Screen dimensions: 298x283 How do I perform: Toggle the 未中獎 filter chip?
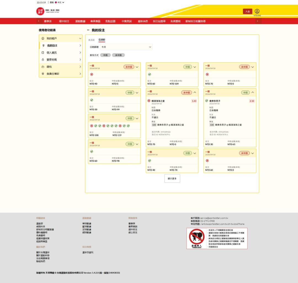pos(118,55)
